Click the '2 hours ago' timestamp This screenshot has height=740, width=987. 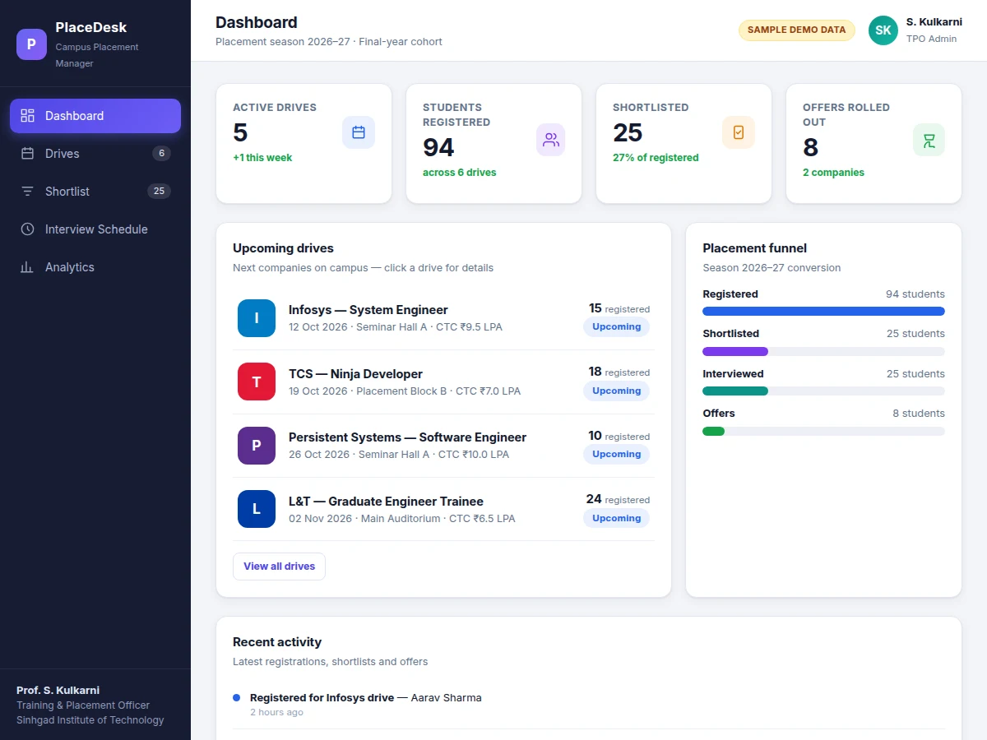276,712
